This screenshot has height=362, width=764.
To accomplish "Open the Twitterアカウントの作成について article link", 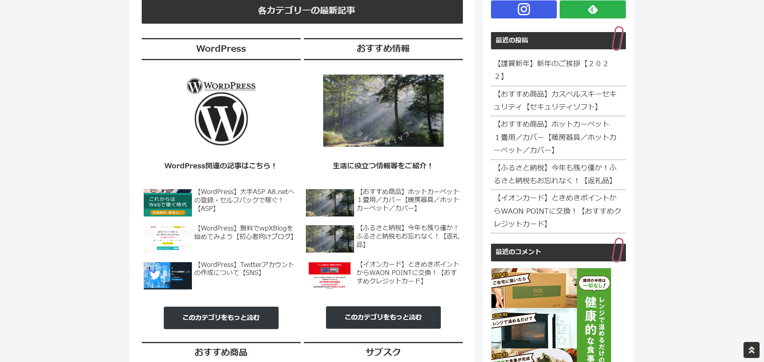I will point(244,269).
